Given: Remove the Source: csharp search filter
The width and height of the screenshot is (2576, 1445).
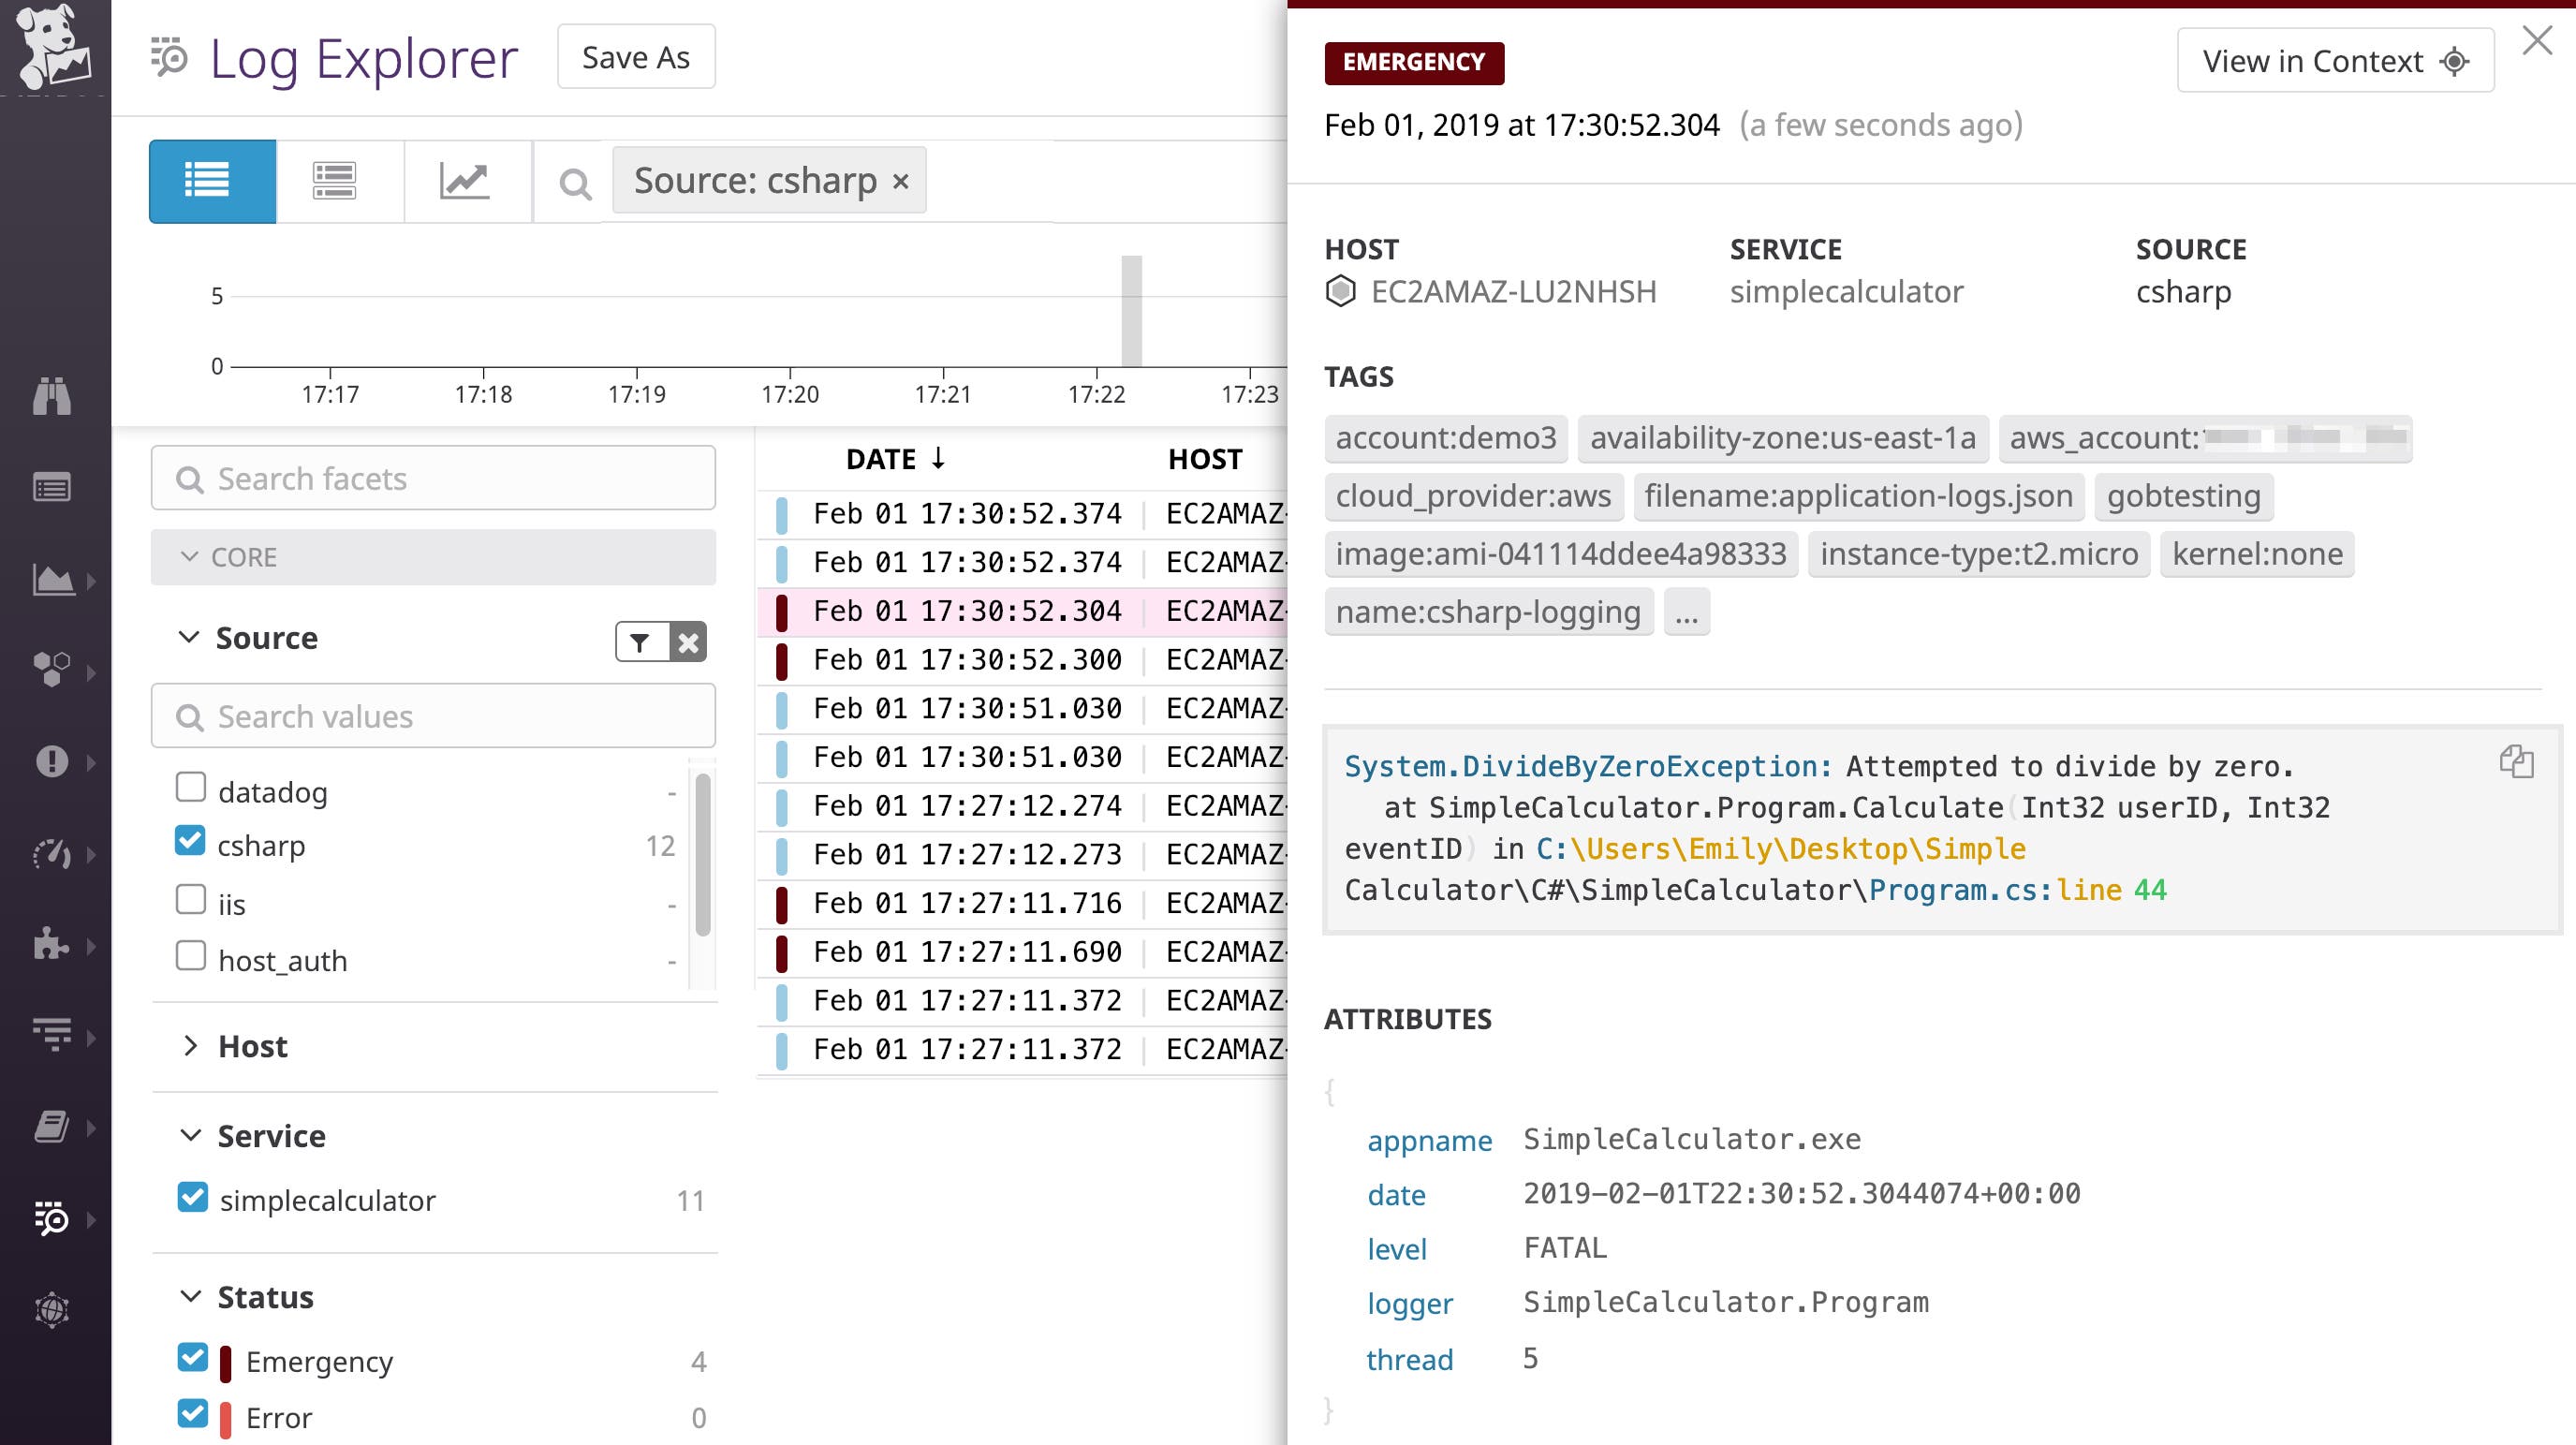Looking at the screenshot, I should pos(902,181).
